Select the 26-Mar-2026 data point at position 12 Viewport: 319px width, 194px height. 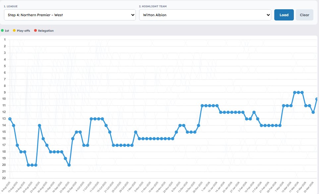313,112
